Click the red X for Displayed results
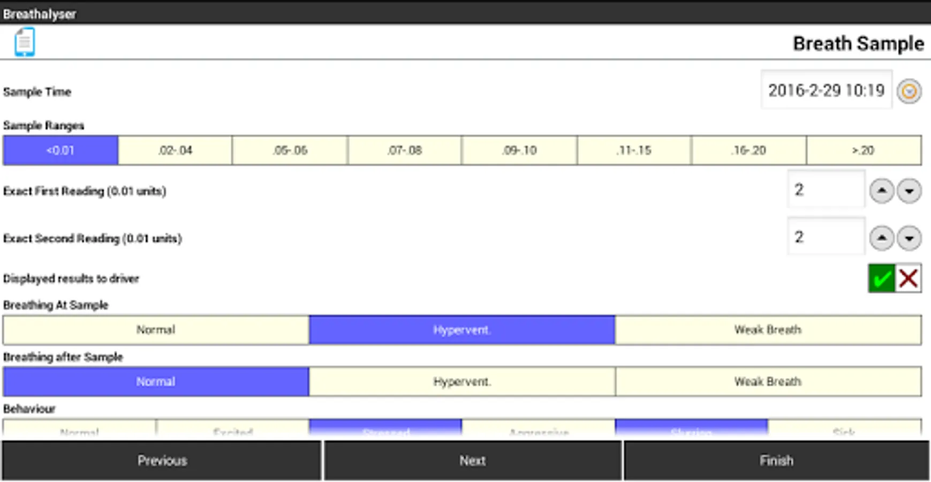931x482 pixels. pos(908,278)
